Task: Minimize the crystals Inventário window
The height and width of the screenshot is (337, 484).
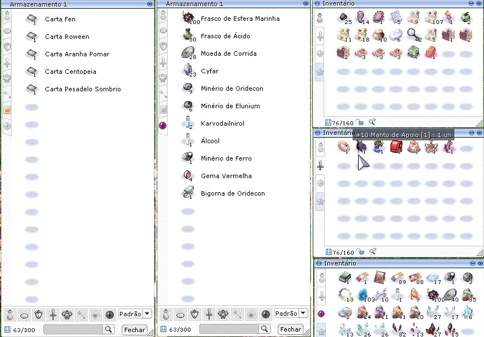Action: 473,263
